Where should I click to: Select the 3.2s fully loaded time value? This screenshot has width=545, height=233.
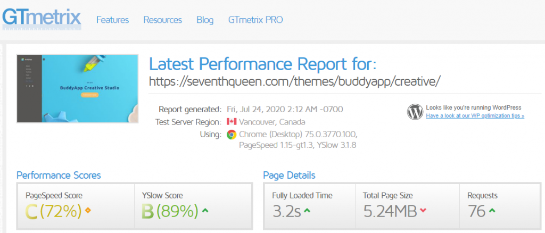286,211
